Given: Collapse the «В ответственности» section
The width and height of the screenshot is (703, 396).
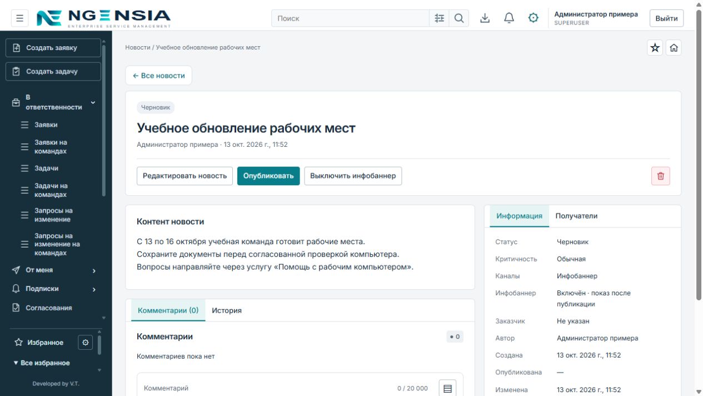Looking at the screenshot, I should [x=53, y=102].
